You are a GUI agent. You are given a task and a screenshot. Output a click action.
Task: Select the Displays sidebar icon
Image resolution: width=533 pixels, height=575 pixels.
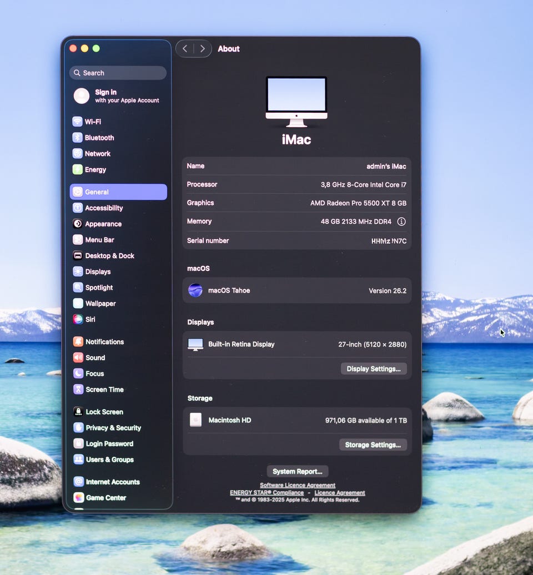(x=78, y=271)
